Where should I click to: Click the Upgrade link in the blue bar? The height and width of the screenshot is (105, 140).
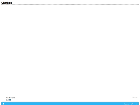[x=127, y=104]
